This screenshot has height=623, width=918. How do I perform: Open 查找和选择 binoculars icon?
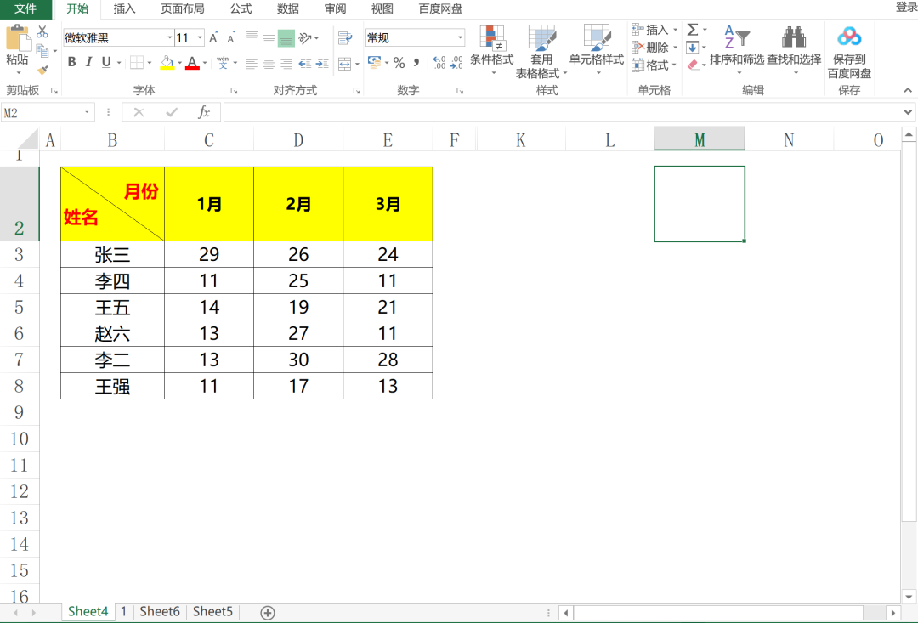click(x=794, y=37)
